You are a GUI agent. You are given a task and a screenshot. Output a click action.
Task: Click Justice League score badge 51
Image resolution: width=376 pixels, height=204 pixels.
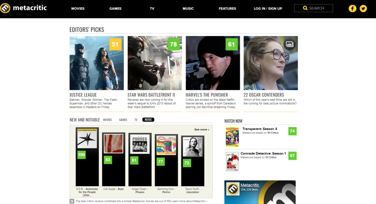click(115, 44)
